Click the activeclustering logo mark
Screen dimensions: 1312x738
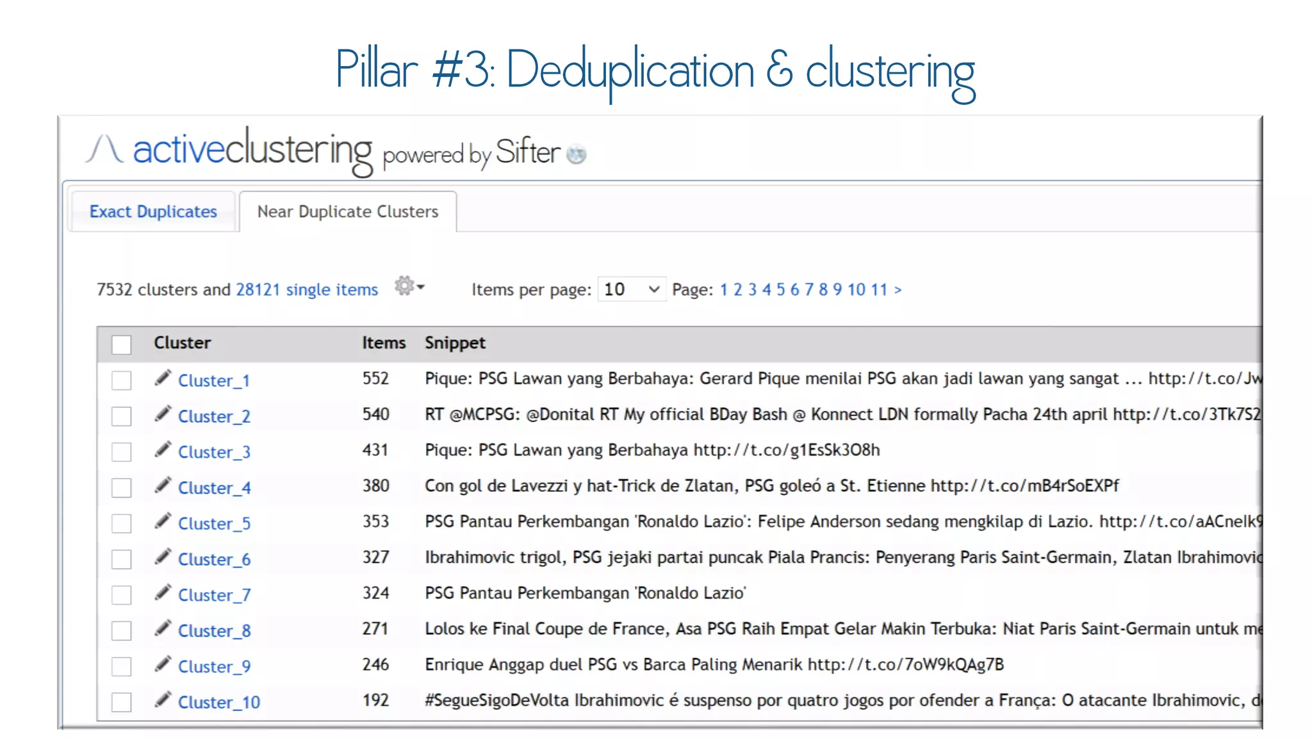104,149
